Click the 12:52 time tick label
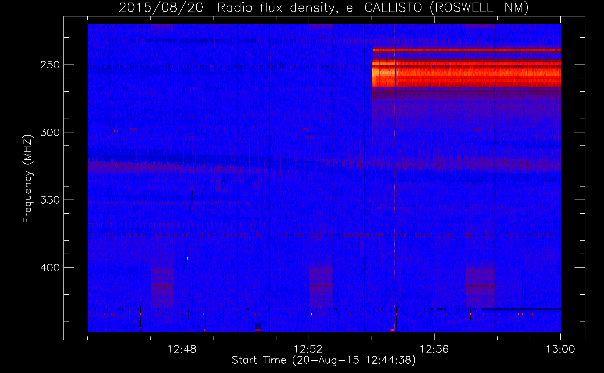The image size is (604, 373). point(308,350)
